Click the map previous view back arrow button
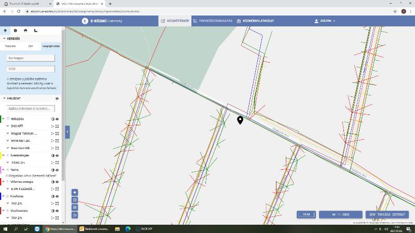 pos(75,215)
